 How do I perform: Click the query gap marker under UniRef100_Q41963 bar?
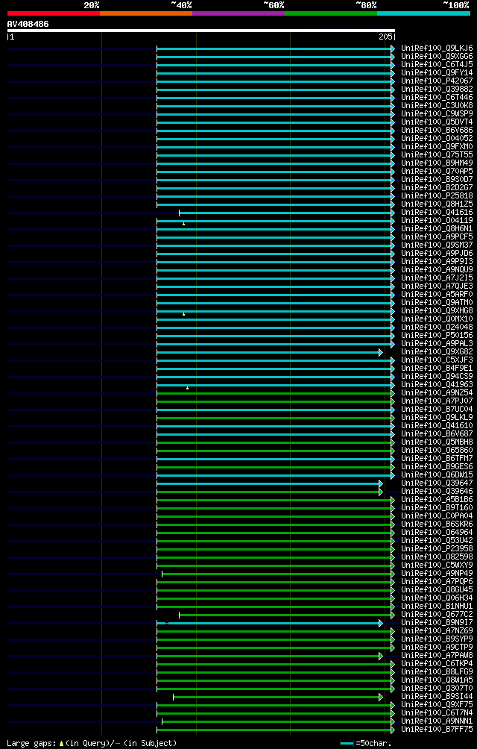click(x=188, y=388)
